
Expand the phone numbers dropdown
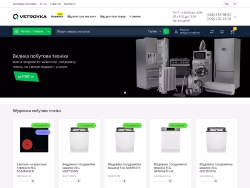[235, 17]
